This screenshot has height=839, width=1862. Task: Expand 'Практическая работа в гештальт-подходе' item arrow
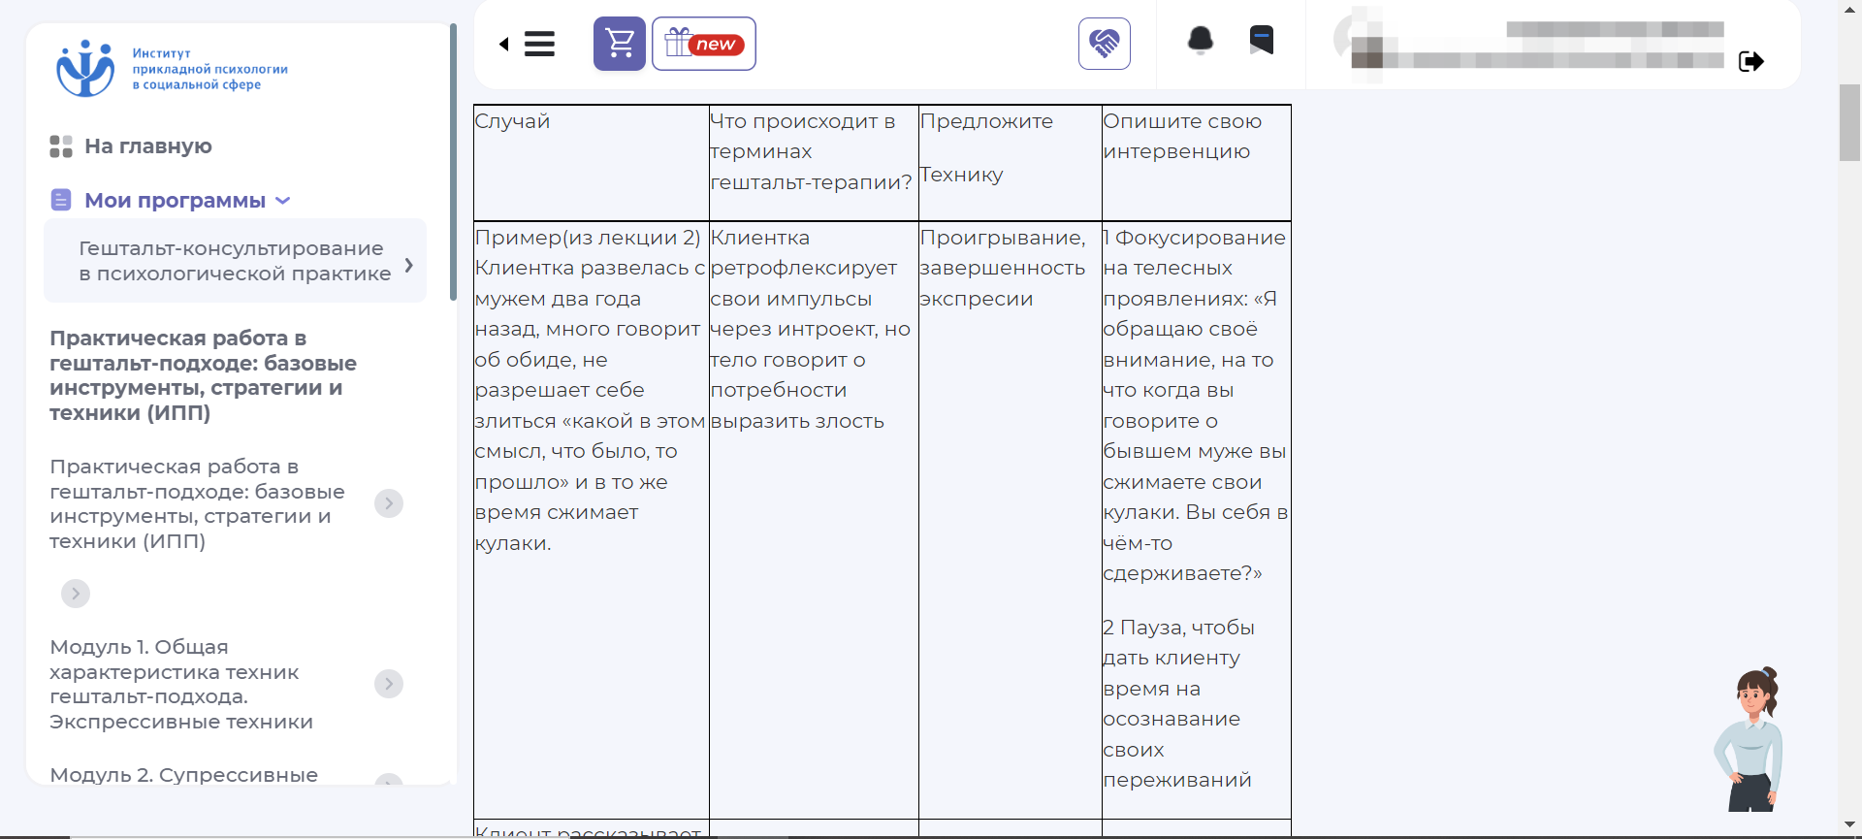(389, 503)
